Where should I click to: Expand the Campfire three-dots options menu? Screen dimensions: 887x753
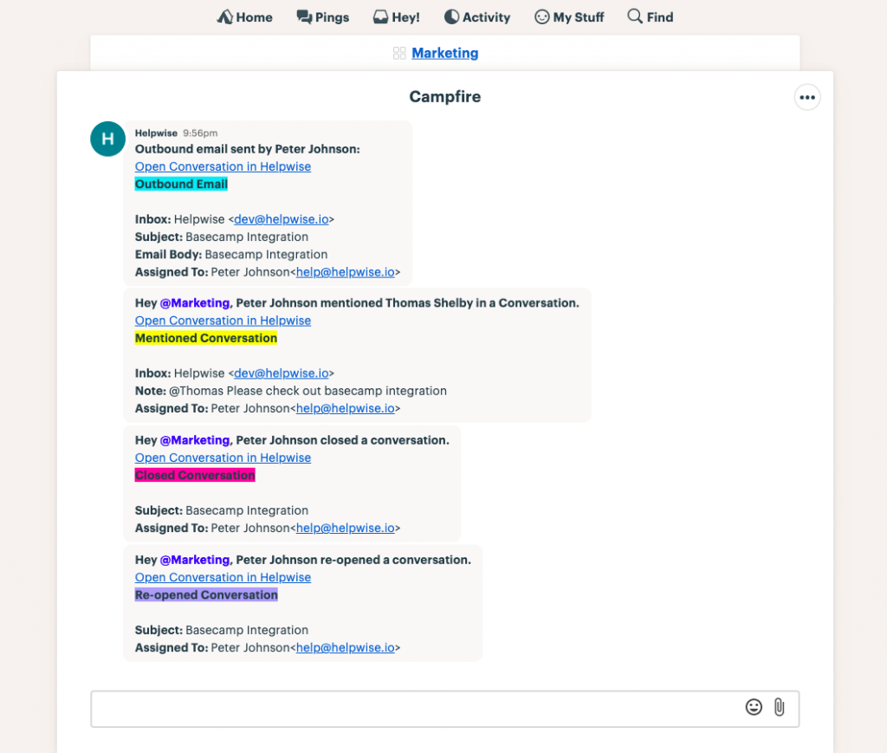click(x=807, y=98)
